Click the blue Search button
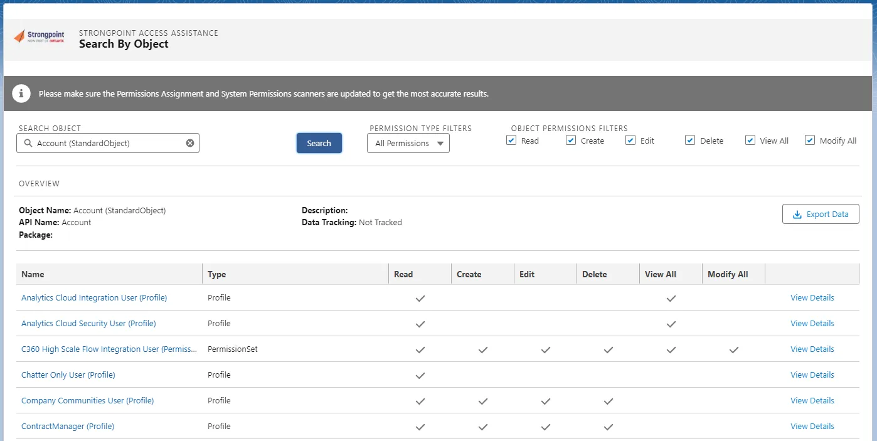 coord(319,143)
